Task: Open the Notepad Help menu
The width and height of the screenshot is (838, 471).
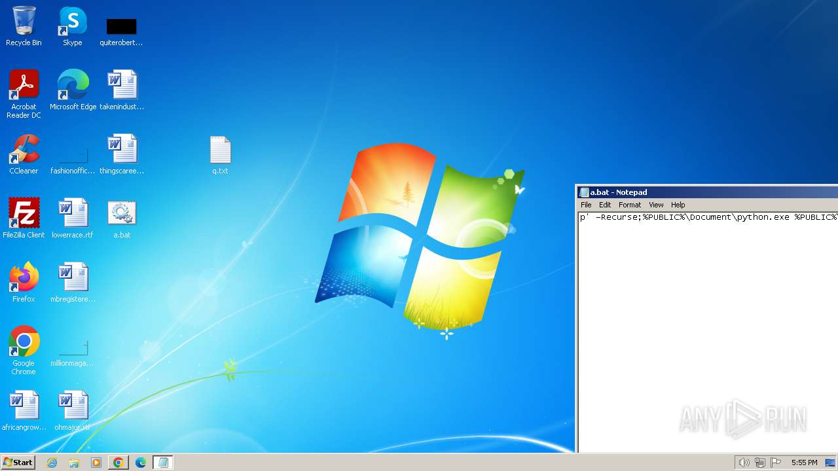Action: (x=678, y=205)
